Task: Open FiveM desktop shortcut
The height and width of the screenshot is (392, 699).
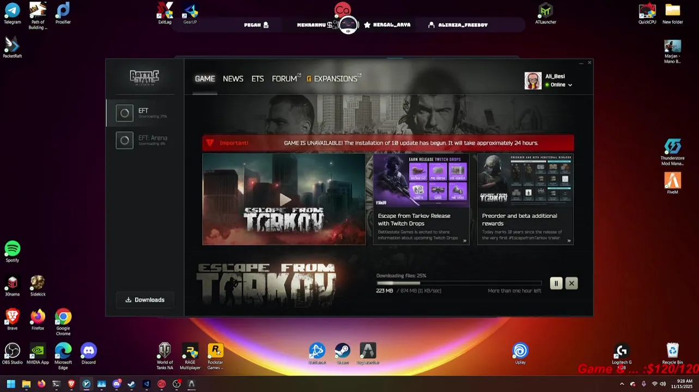Action: click(x=672, y=183)
